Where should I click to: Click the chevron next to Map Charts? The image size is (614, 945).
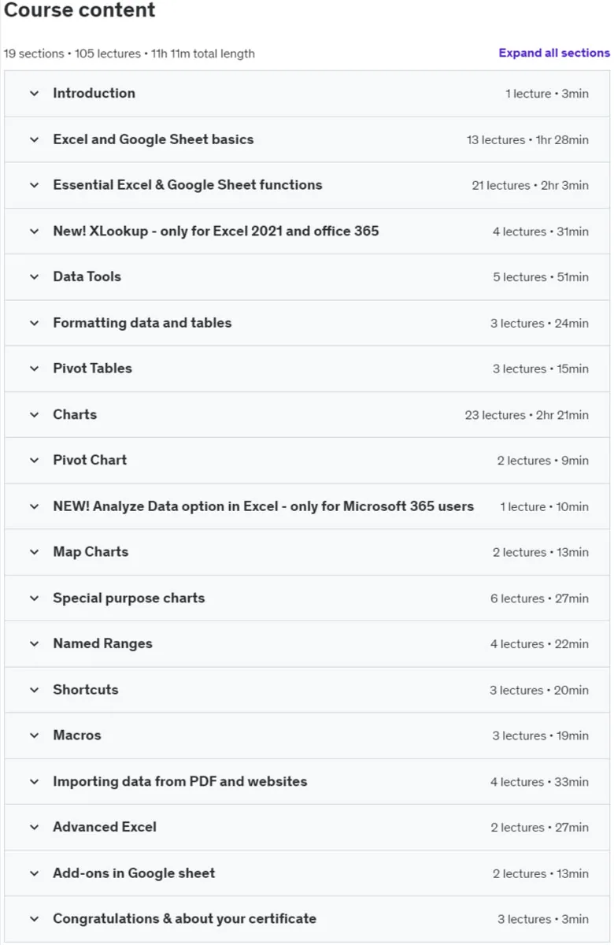tap(34, 552)
